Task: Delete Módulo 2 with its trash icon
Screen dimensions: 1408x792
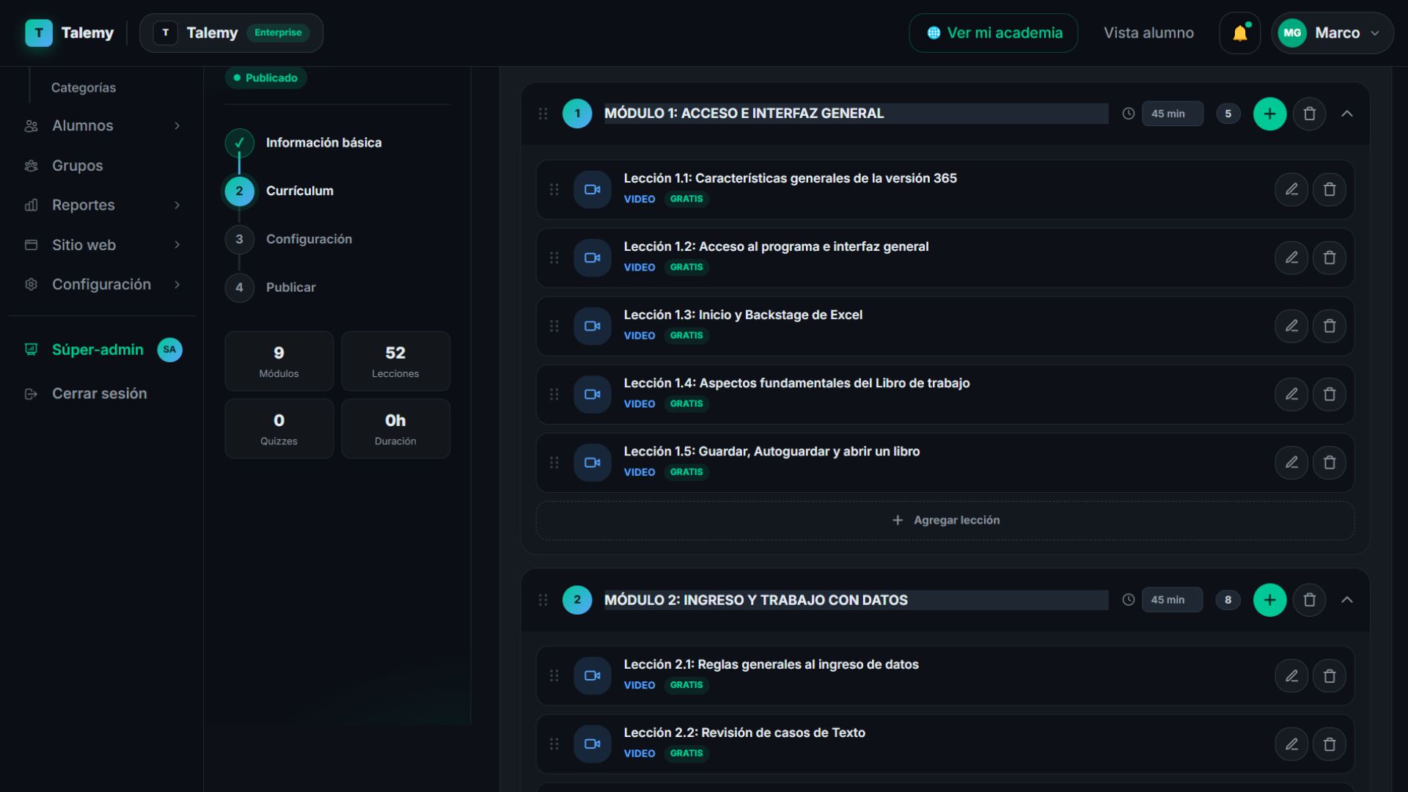Action: (1309, 600)
